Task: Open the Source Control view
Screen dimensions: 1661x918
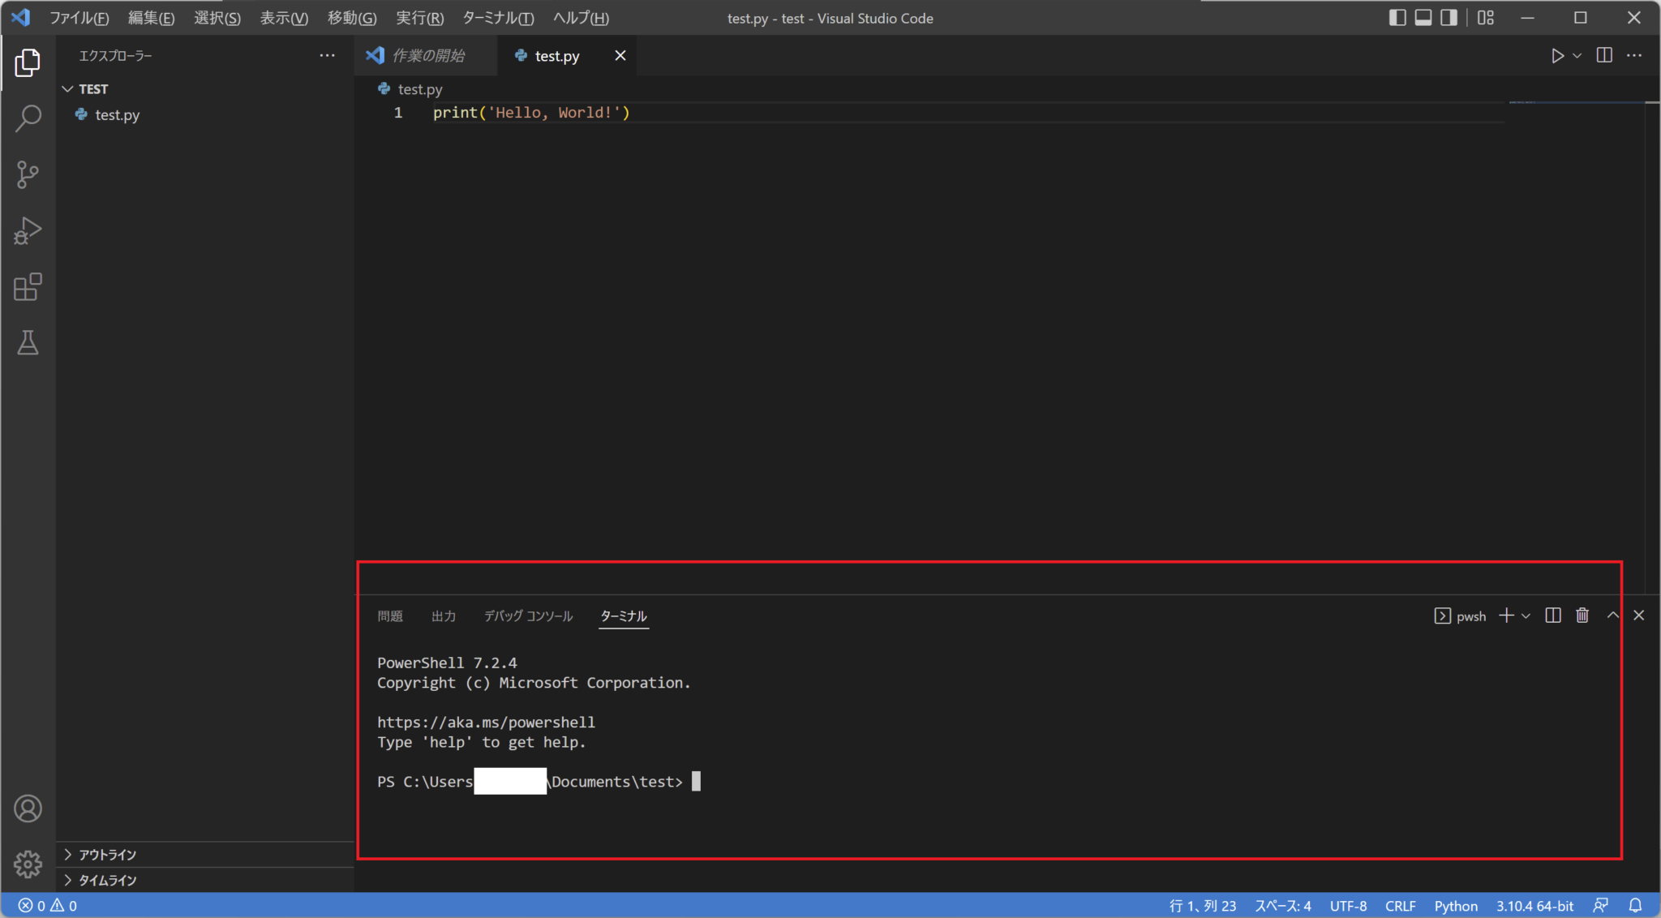Action: click(28, 174)
